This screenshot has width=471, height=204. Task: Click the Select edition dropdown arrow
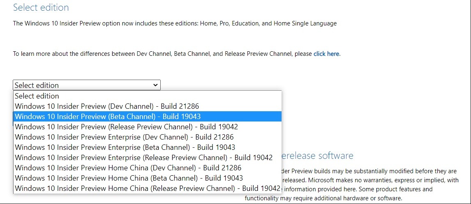pos(155,85)
